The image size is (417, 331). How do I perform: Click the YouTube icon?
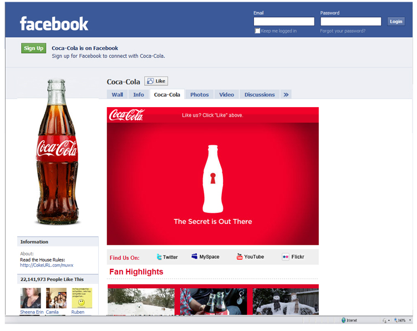(x=240, y=257)
